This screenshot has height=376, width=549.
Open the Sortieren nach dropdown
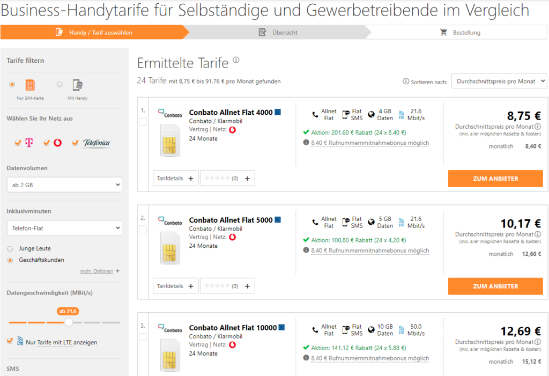[499, 81]
